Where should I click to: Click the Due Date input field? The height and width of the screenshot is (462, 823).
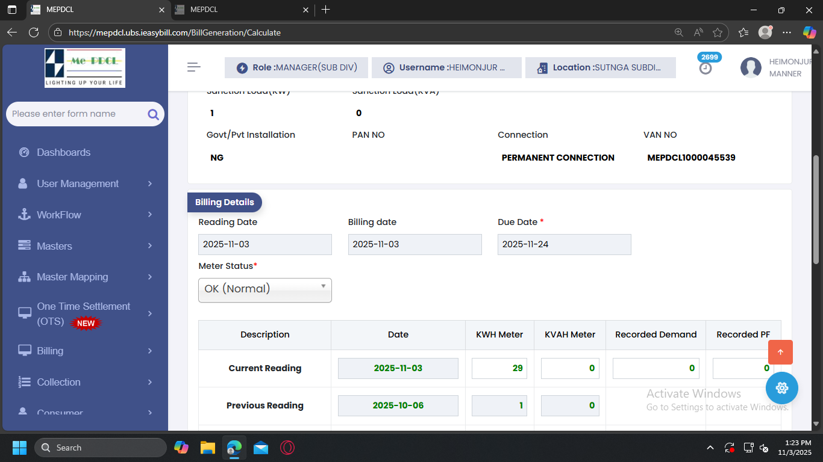[564, 244]
